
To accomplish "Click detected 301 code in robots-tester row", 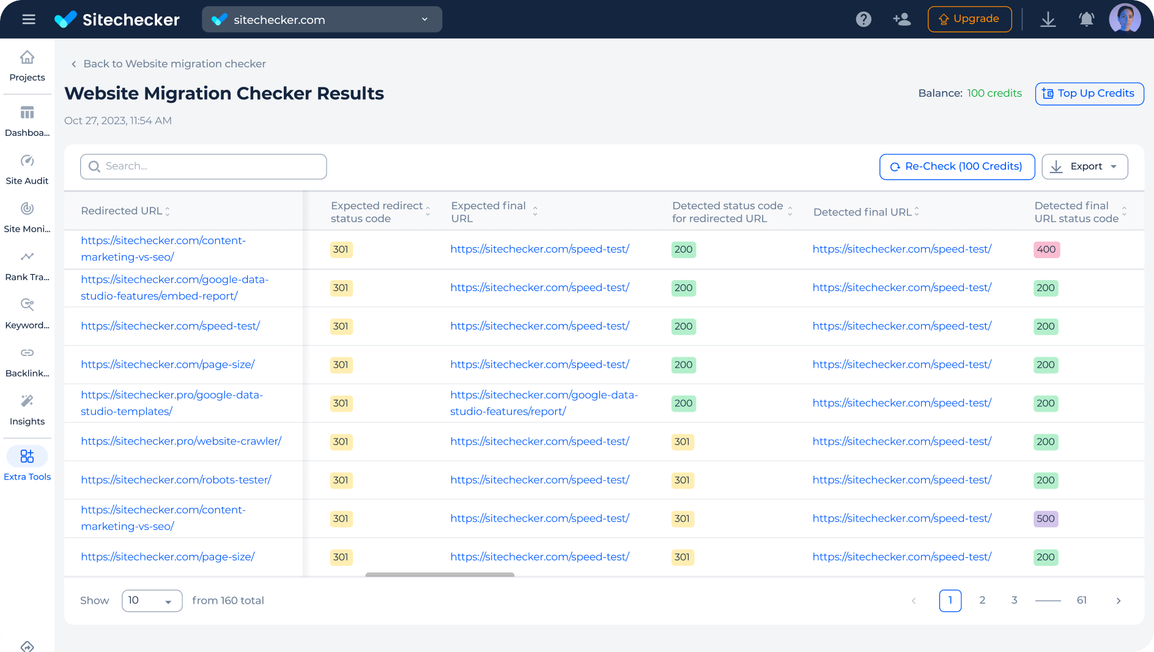I will pos(682,480).
